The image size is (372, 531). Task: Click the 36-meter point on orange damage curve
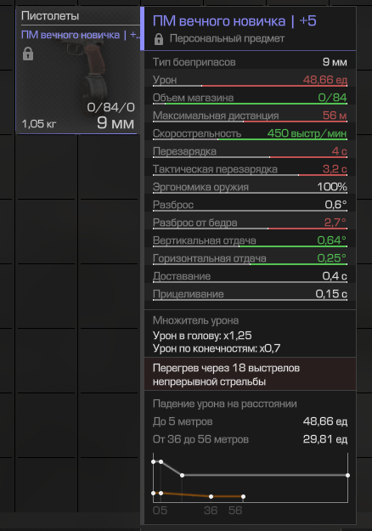coord(211,496)
